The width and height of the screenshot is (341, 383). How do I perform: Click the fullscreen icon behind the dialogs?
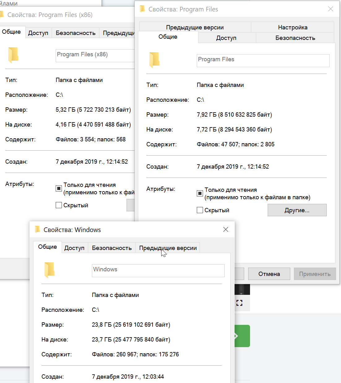coord(239,303)
